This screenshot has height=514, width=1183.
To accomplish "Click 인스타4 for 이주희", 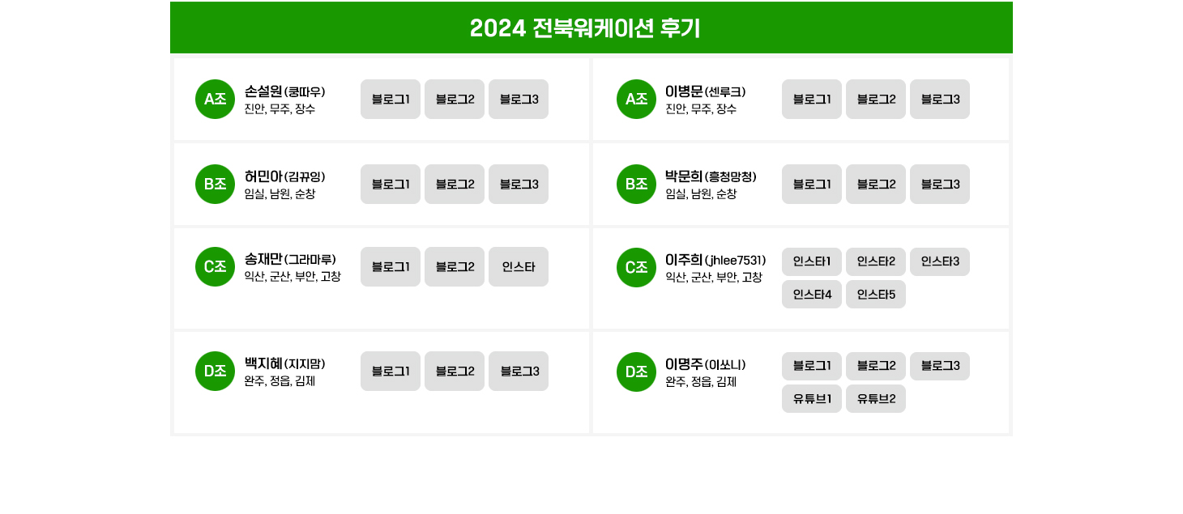I will 812,295.
